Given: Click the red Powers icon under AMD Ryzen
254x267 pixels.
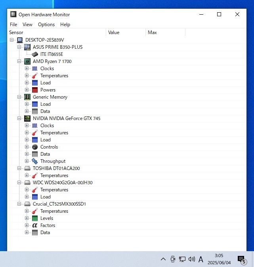Looking at the screenshot, I should tap(35, 90).
